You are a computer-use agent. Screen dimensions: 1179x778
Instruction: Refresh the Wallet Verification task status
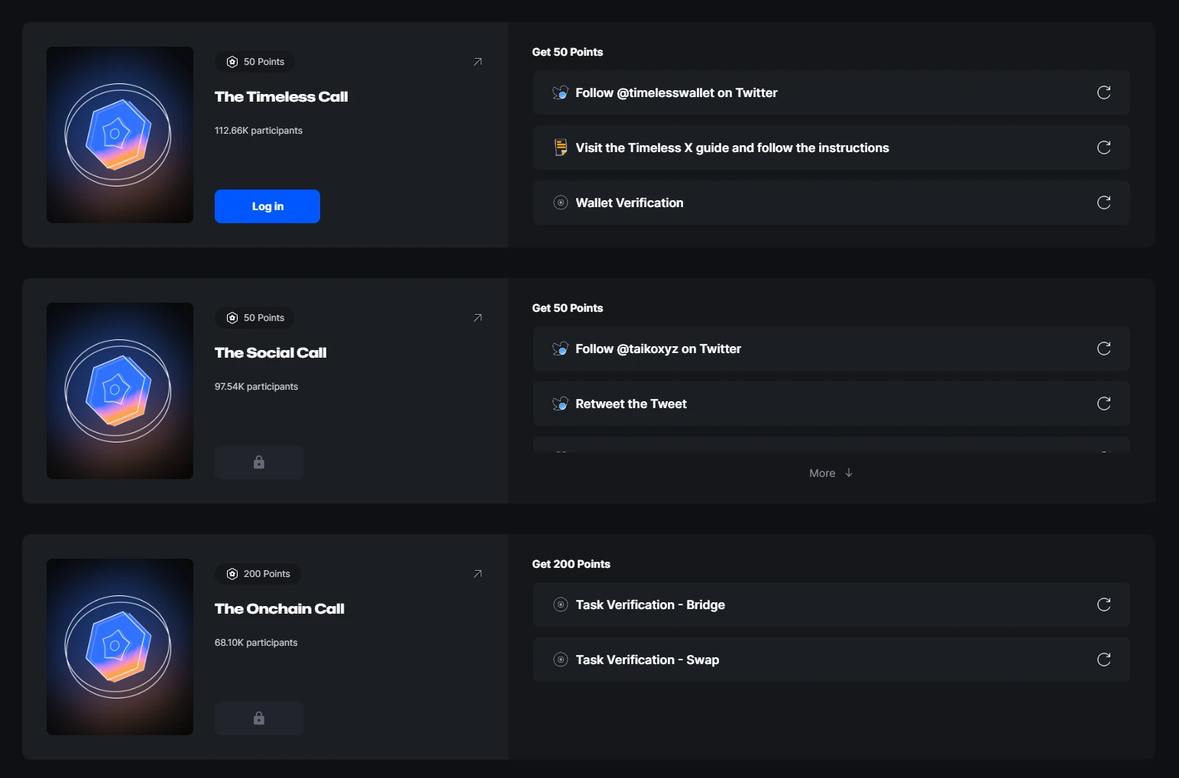coord(1103,203)
